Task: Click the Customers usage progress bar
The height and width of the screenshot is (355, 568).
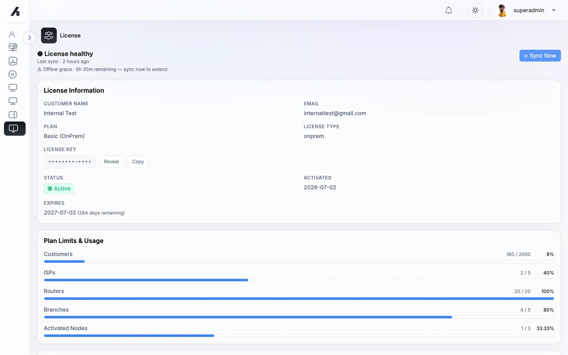Action: (299, 262)
